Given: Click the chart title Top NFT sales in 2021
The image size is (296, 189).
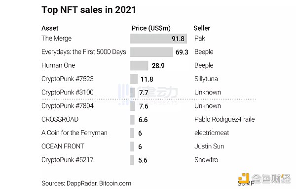Looking at the screenshot, I should [x=89, y=10].
